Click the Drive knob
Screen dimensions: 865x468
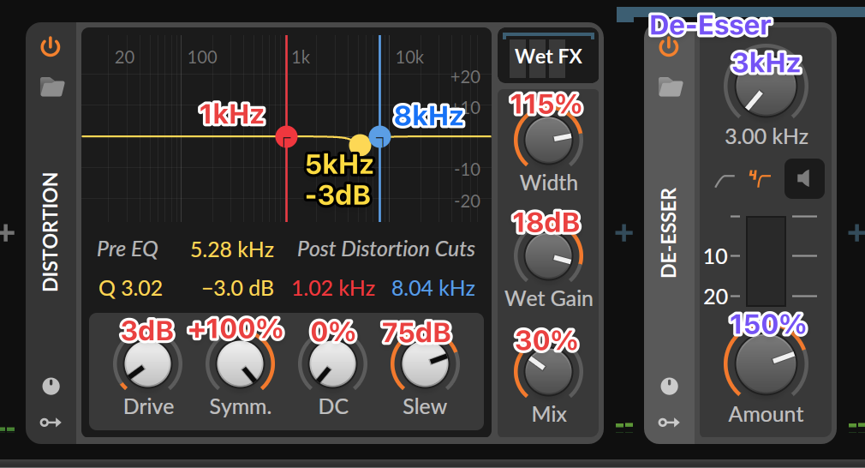point(147,364)
